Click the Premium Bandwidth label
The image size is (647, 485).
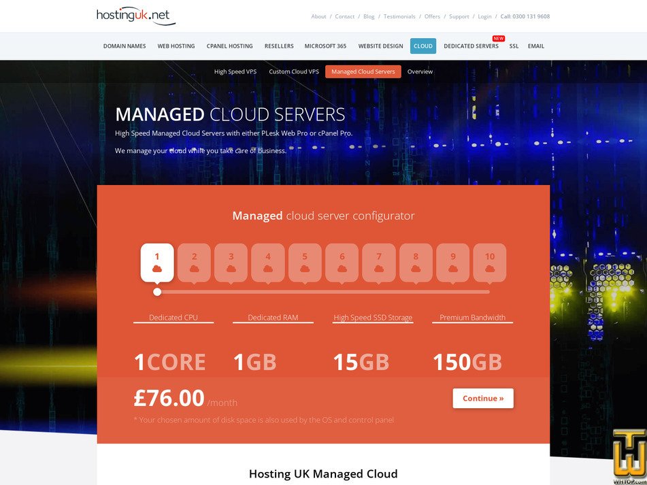(472, 318)
